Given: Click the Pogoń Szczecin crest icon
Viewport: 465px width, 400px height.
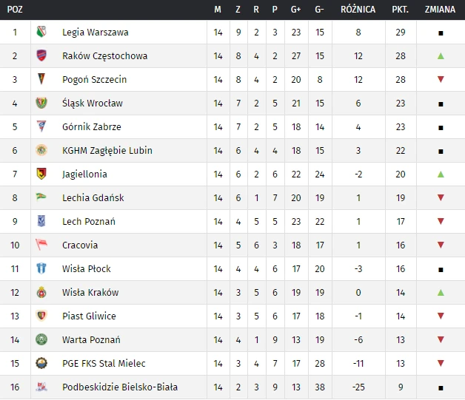Looking at the screenshot, I should [41, 80].
